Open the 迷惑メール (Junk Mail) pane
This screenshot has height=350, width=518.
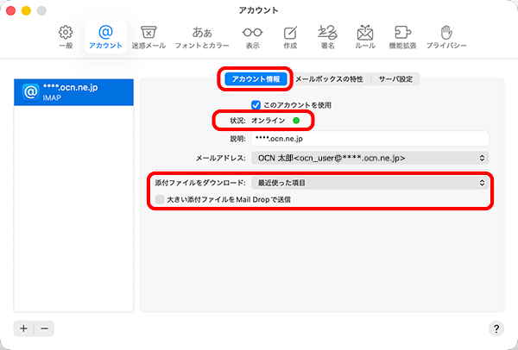[148, 36]
